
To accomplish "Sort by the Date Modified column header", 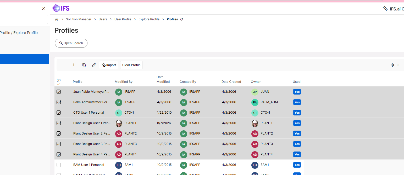I will [x=163, y=79].
